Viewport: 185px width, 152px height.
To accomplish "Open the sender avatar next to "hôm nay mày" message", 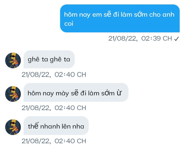I will [13, 94].
